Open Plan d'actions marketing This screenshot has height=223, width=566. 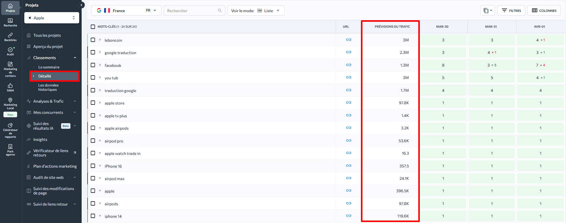55,166
